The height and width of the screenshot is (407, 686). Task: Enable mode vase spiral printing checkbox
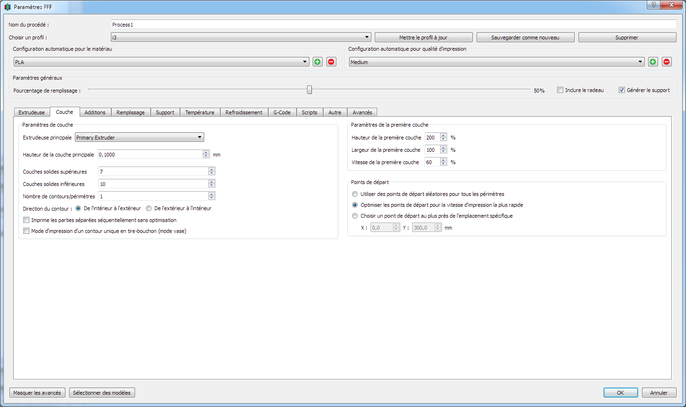coord(27,231)
